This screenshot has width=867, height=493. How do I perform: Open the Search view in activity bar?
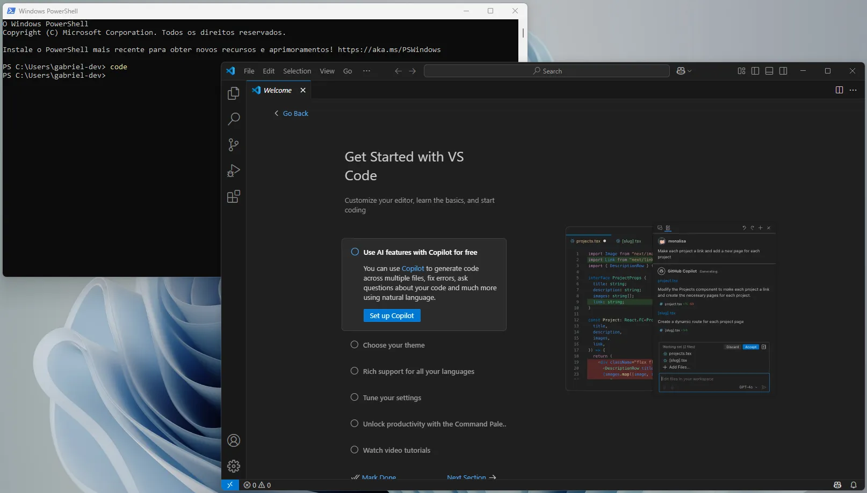click(x=234, y=119)
